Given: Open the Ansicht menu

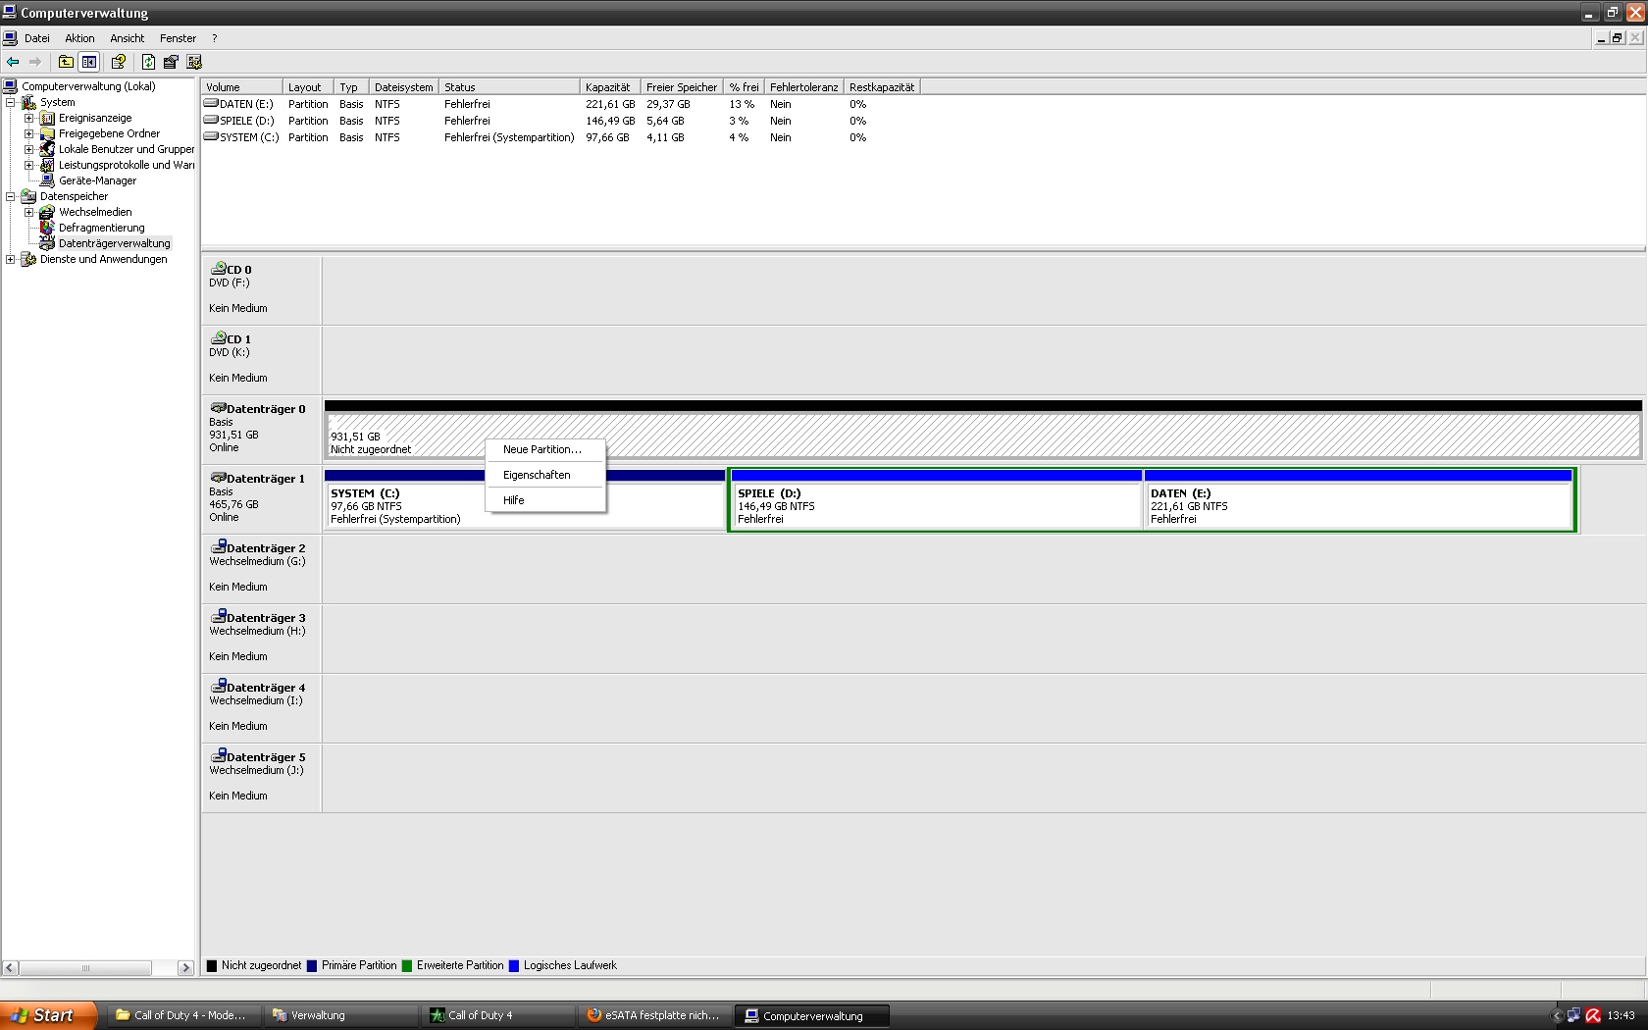Looking at the screenshot, I should tap(128, 38).
